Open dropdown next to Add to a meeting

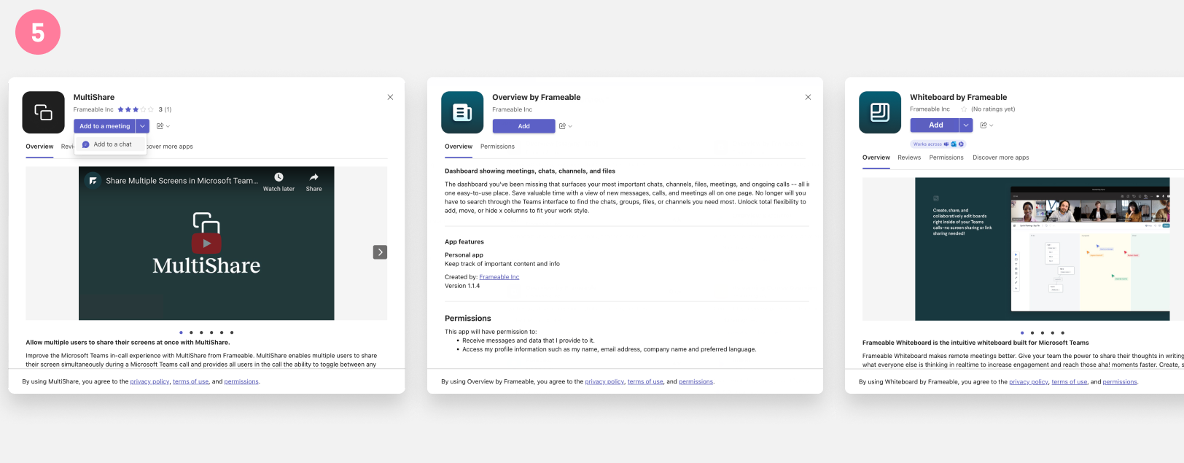pos(142,126)
